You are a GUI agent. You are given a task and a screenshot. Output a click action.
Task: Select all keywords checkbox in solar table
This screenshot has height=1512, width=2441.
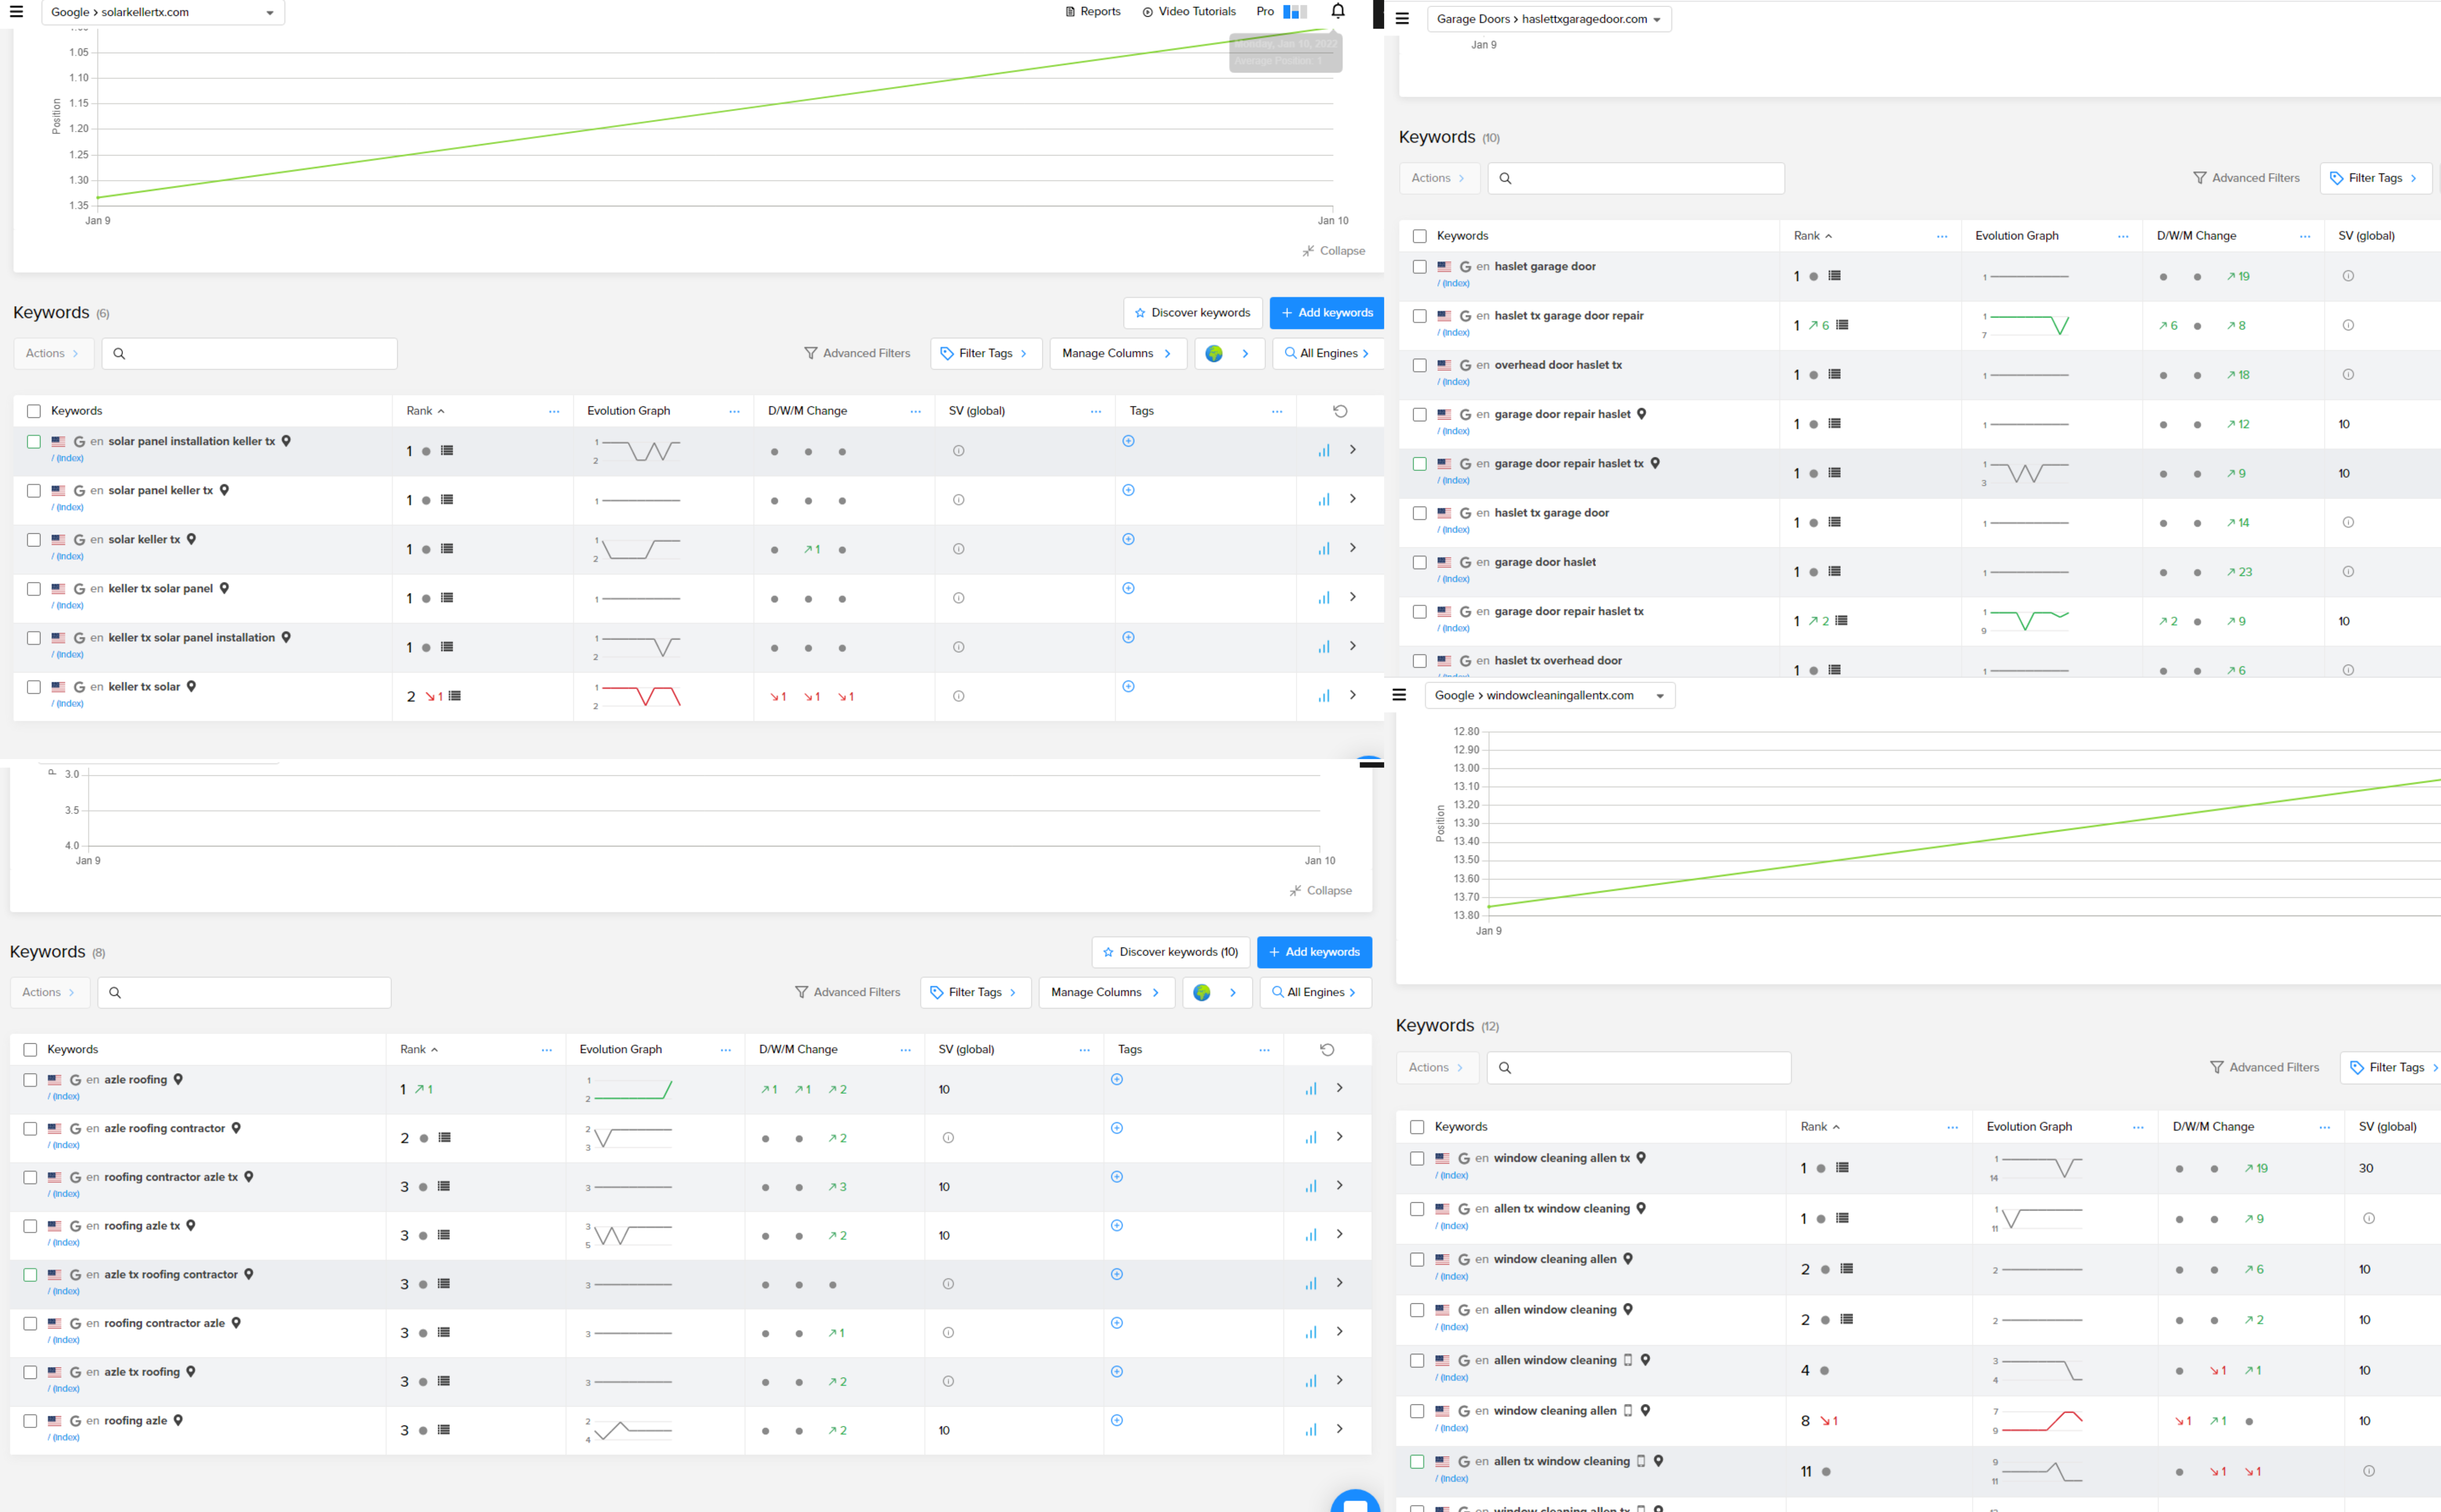tap(34, 411)
